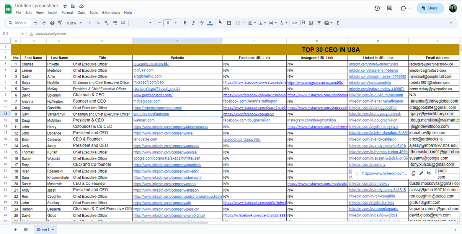The width and height of the screenshot is (462, 234).
Task: Open the comments panel icon
Action: click(x=390, y=8)
